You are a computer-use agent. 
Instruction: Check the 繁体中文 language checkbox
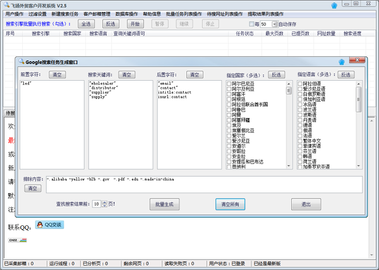coord(300,141)
